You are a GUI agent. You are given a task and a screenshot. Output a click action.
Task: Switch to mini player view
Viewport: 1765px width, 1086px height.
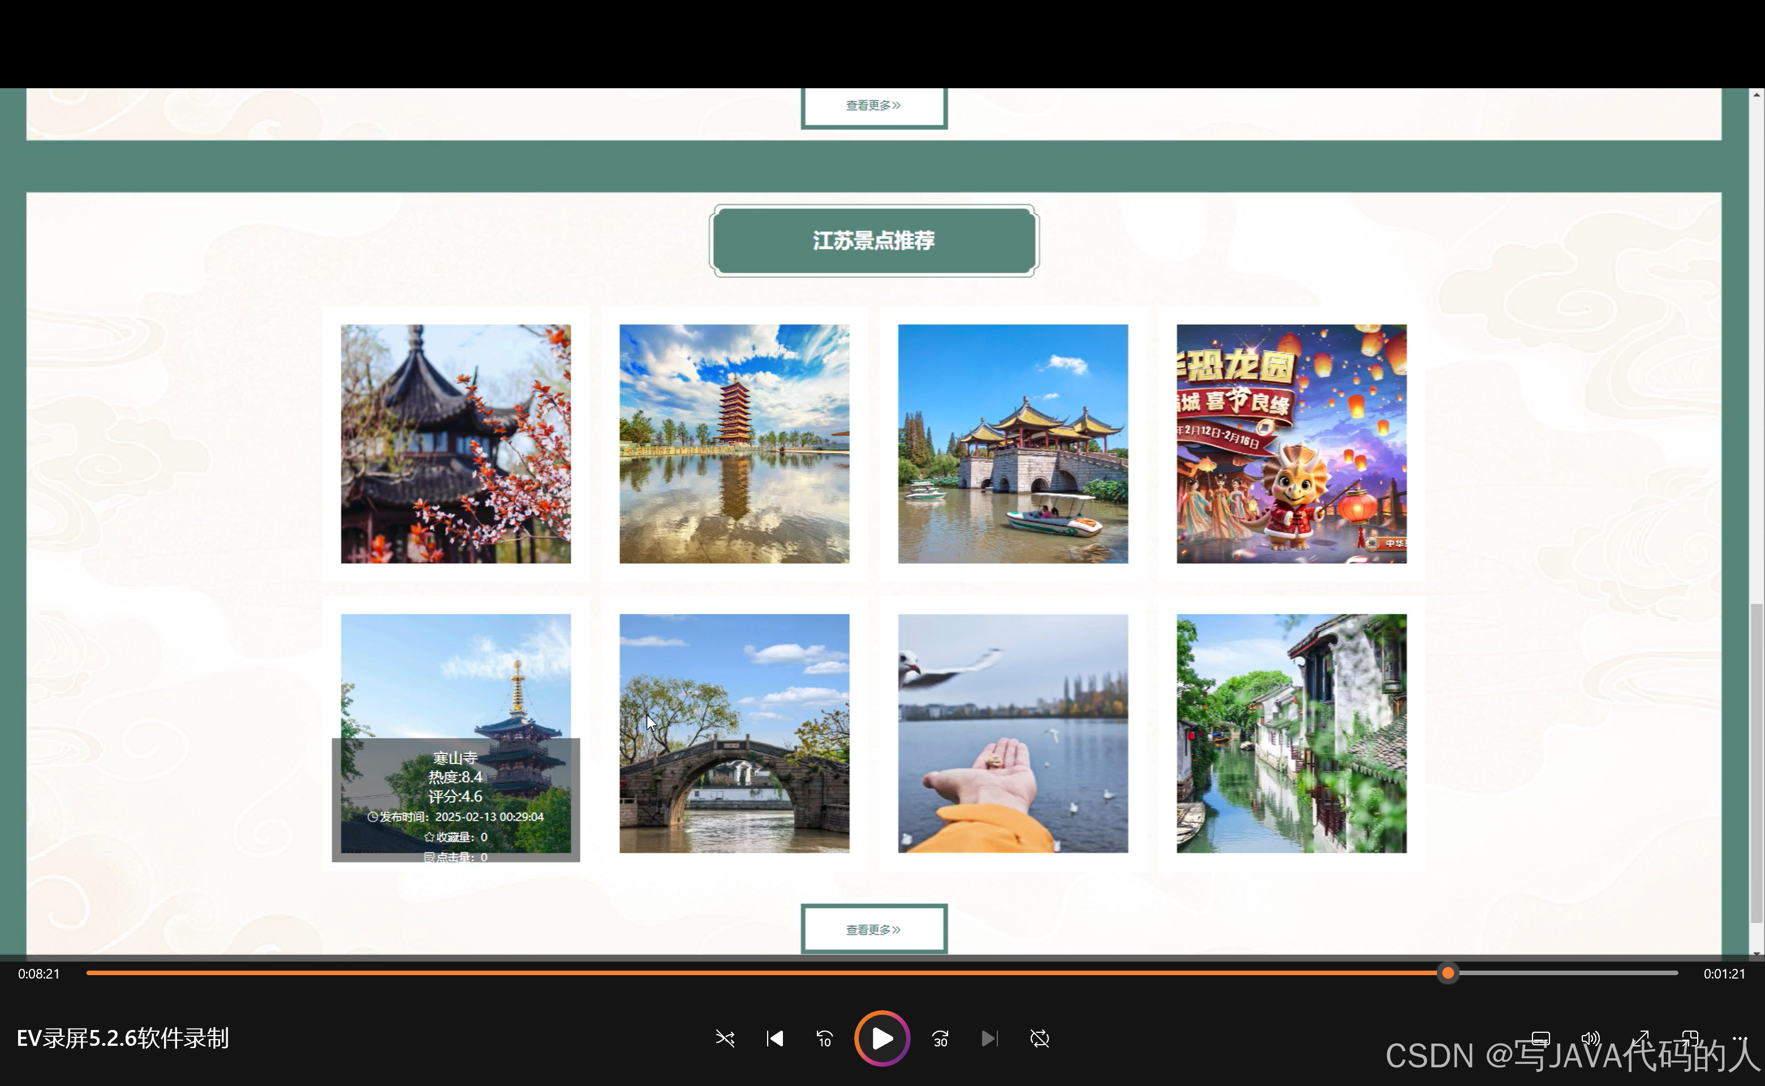[x=1690, y=1038]
